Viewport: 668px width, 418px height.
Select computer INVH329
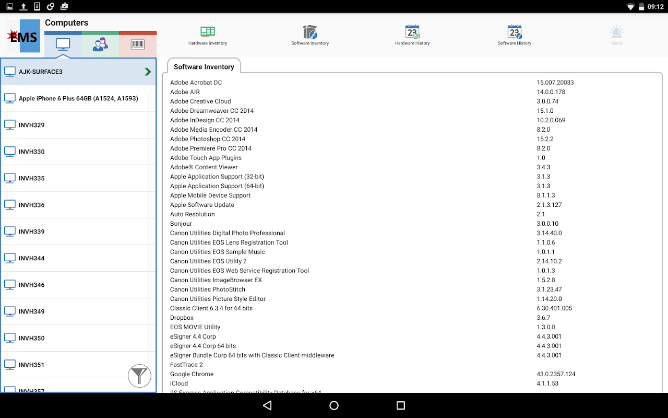(78, 125)
